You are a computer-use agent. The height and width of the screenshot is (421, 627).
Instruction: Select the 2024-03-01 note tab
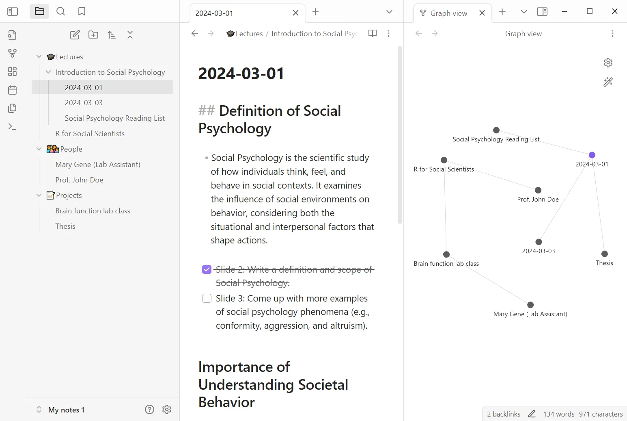pyautogui.click(x=239, y=13)
